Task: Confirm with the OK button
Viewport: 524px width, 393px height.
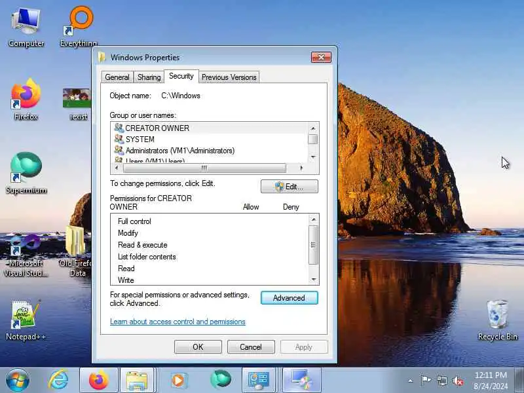Action: (x=198, y=347)
